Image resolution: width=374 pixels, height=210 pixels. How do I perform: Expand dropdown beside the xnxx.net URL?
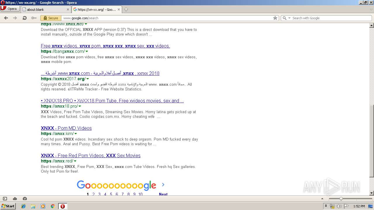(x=86, y=24)
